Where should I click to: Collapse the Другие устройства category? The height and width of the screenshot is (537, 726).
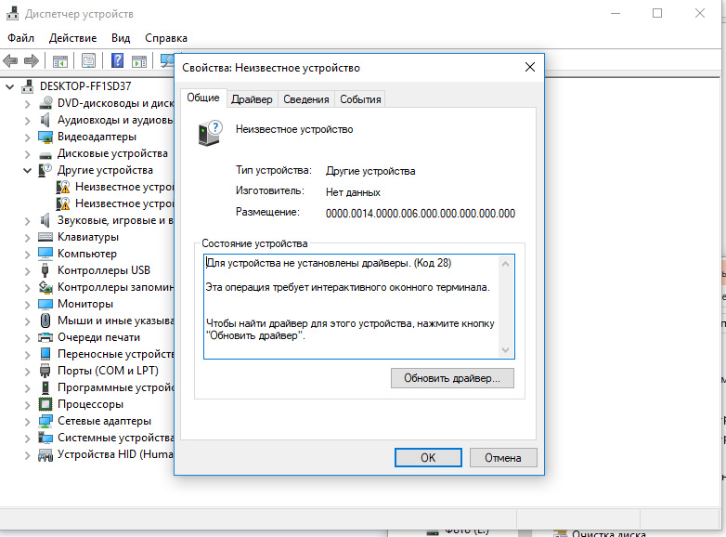tap(27, 171)
